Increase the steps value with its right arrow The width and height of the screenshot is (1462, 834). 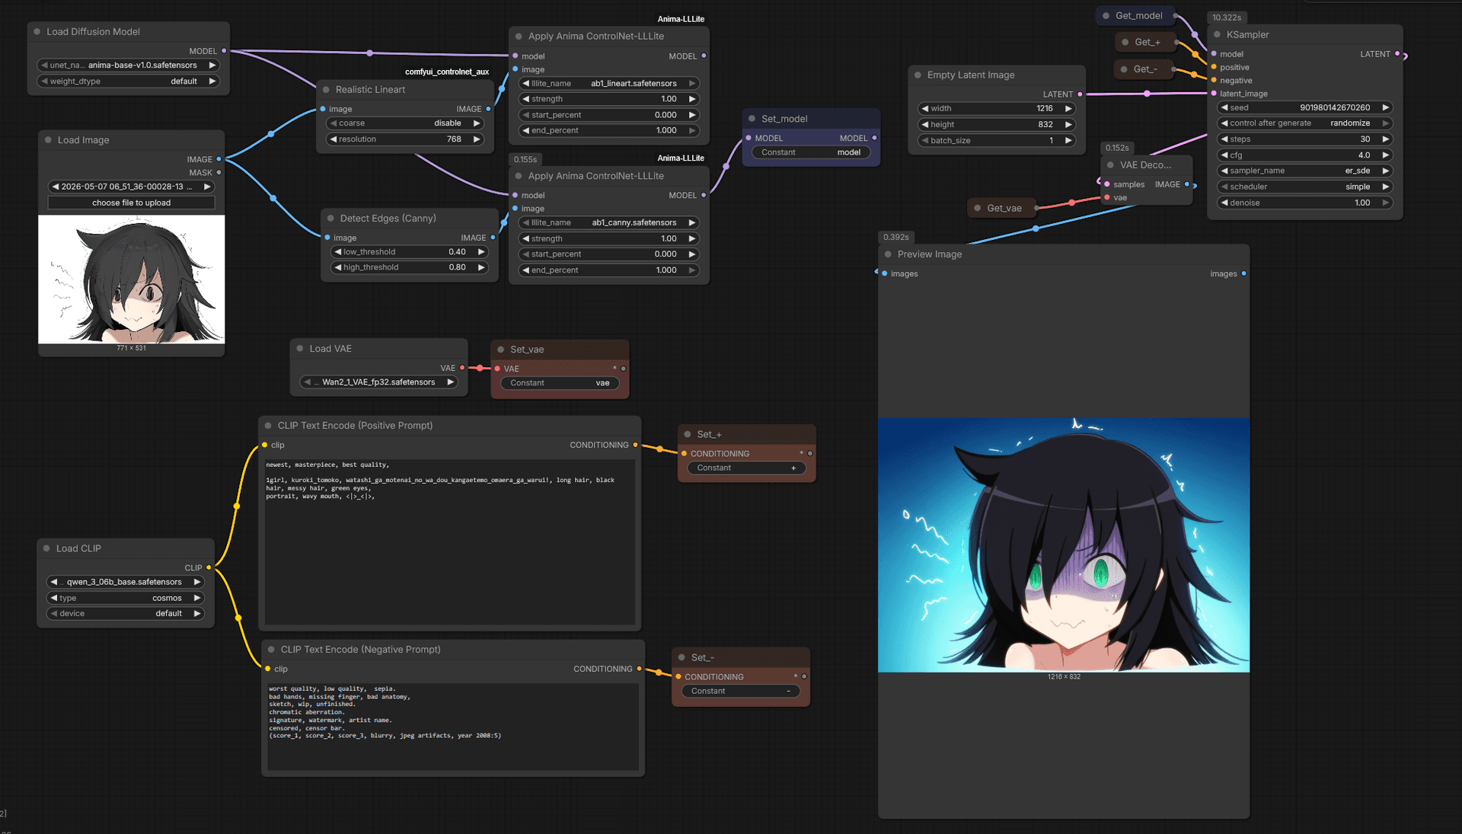(x=1385, y=139)
